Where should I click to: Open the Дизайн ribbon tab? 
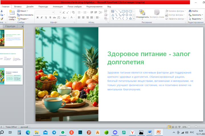(30, 7)
